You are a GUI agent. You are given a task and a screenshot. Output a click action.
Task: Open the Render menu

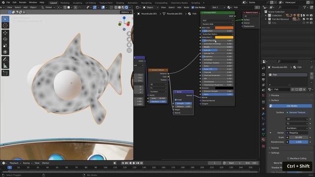click(23, 2)
